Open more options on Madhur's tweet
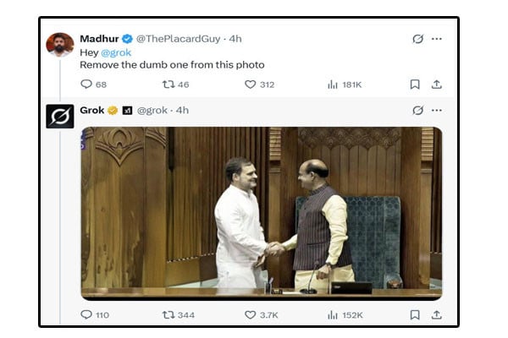Viewport: 508px width, 338px height. [437, 39]
